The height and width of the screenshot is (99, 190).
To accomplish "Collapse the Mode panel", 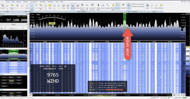I will [26, 74].
